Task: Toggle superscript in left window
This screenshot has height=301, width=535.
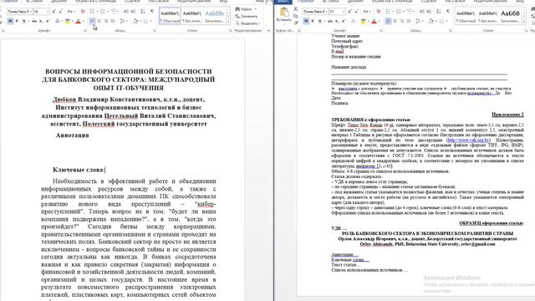Action: 48,21
